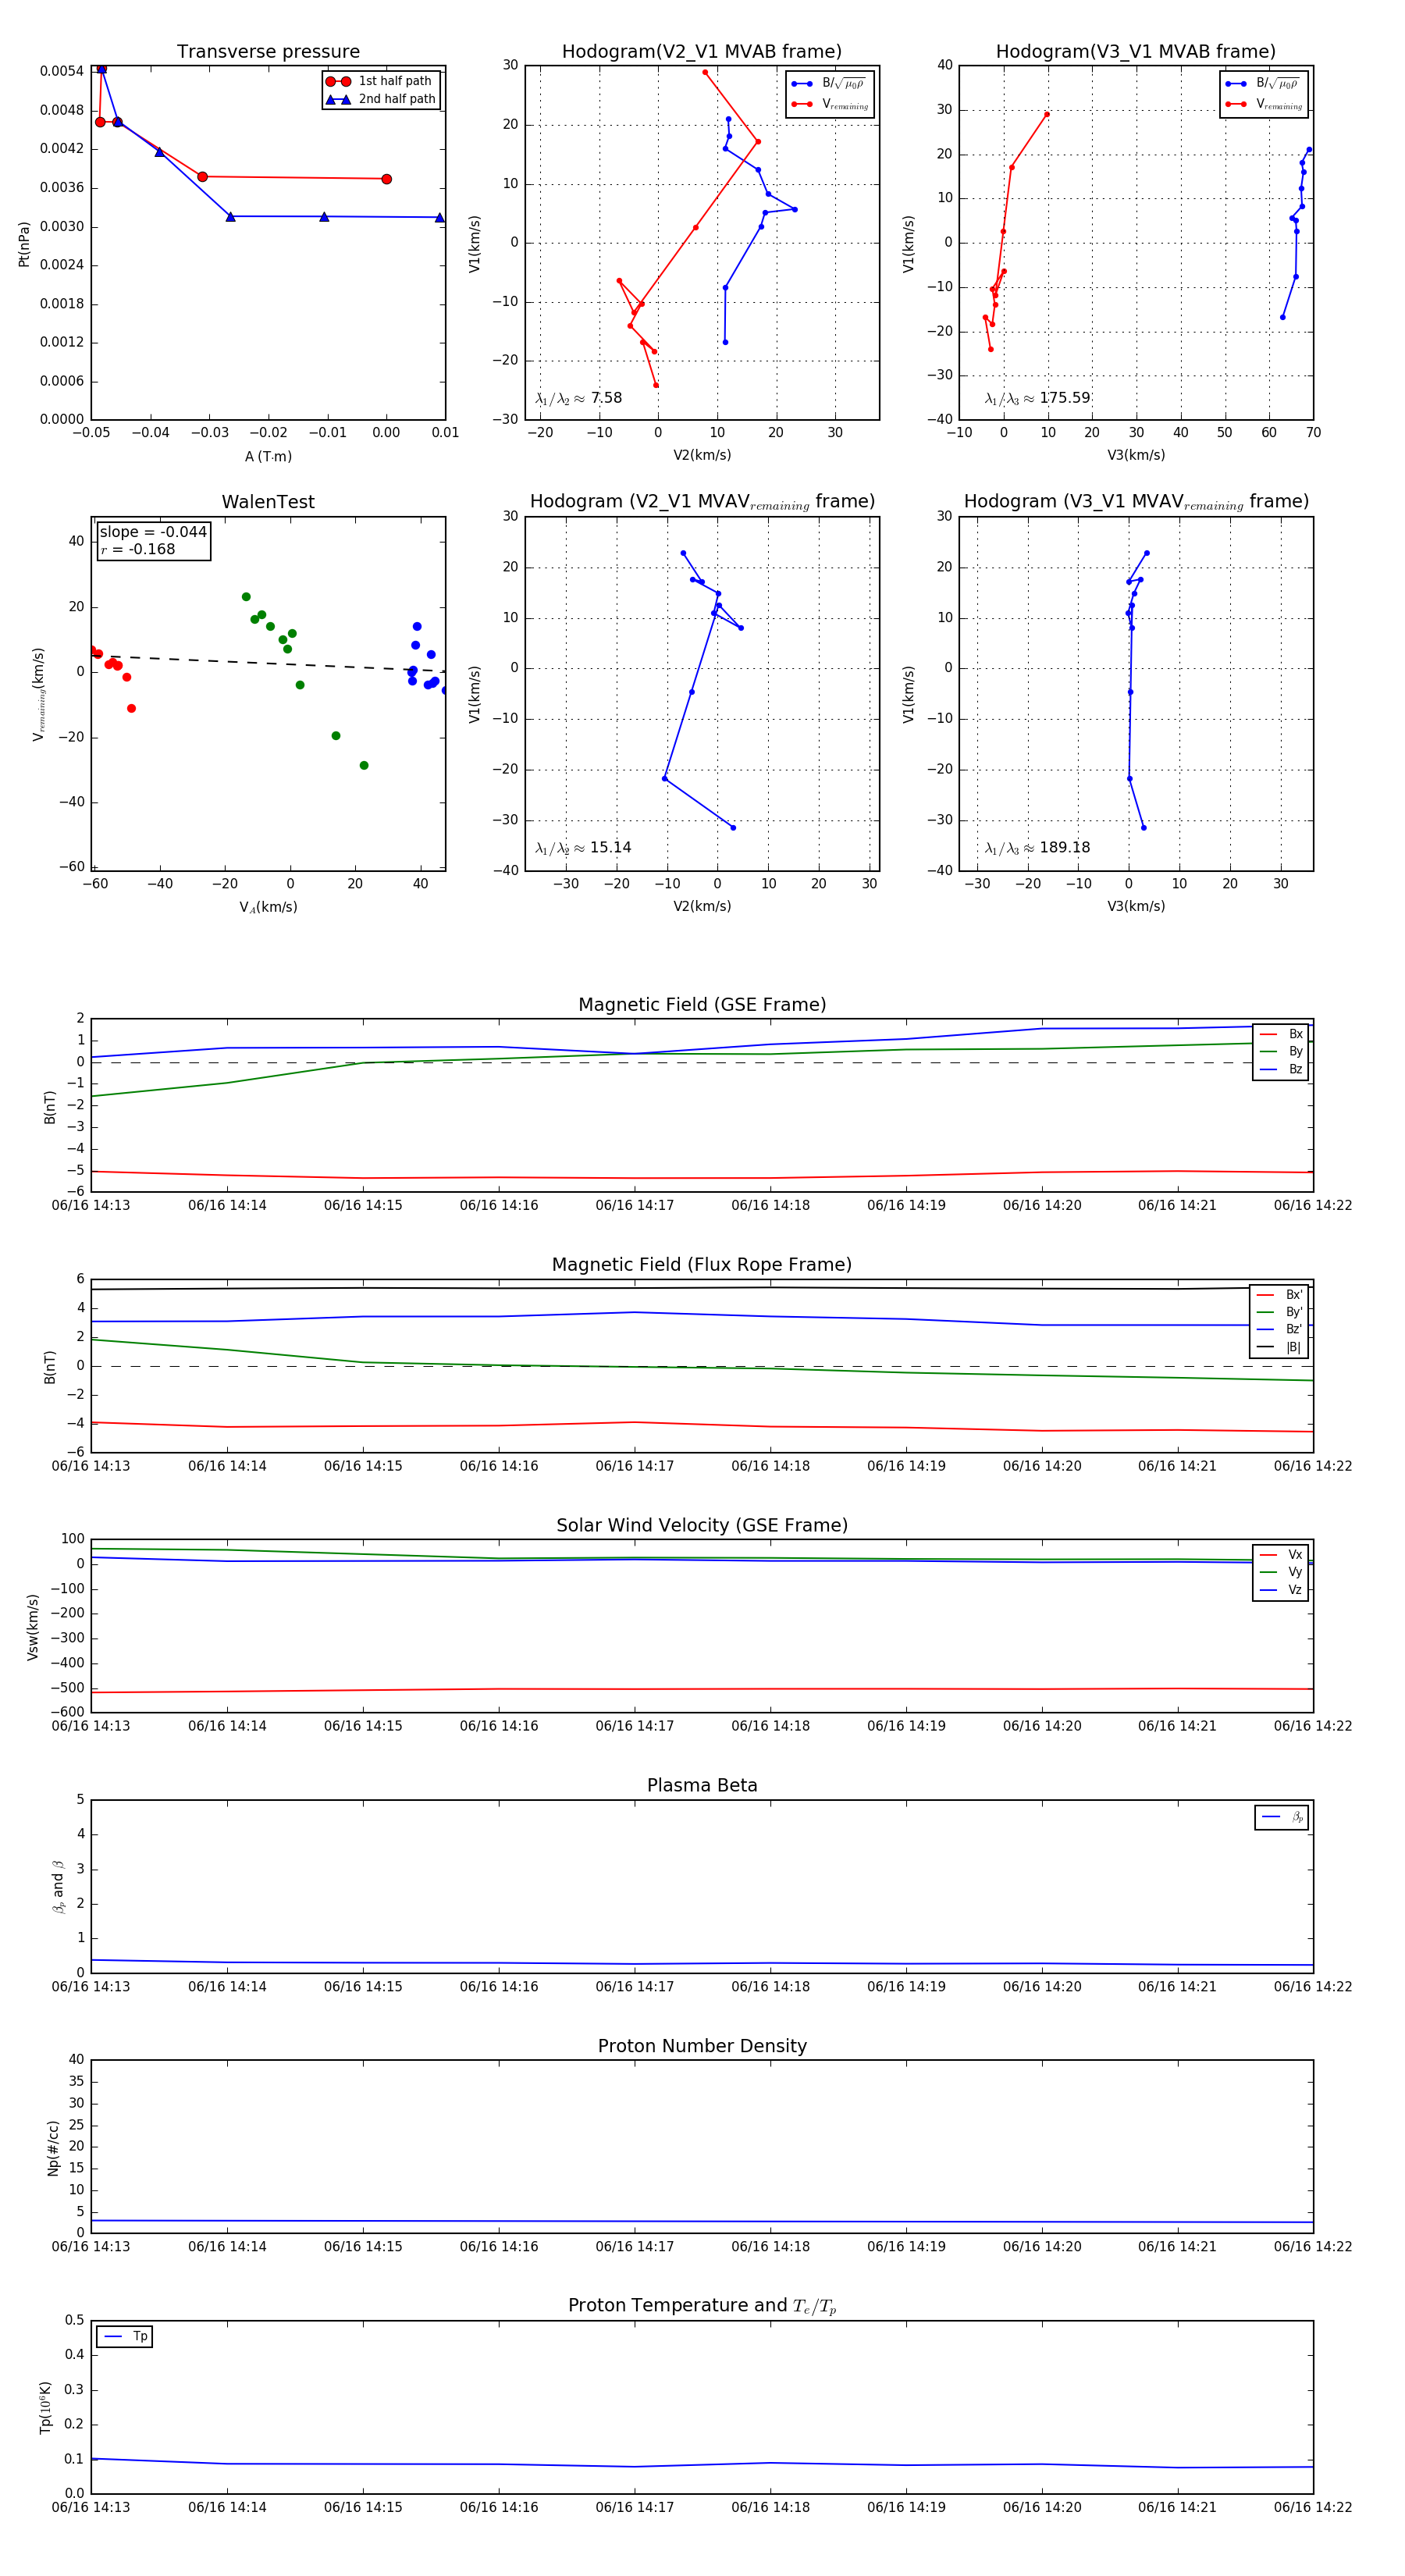Click the beta_p legend in Plasma Beta plot

tap(1282, 1817)
